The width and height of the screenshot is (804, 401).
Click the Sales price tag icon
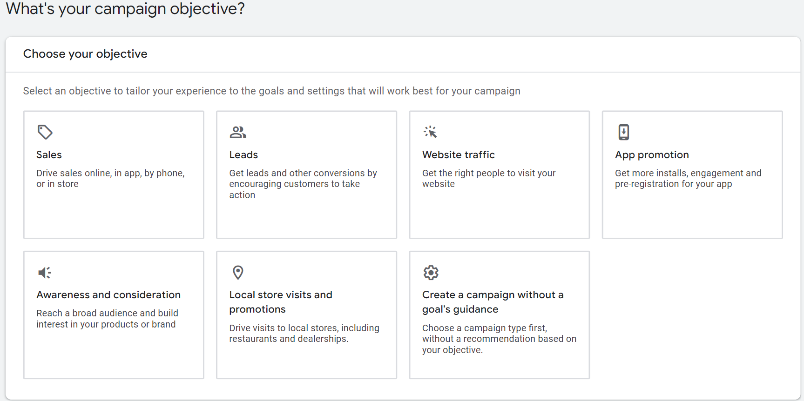tap(45, 132)
